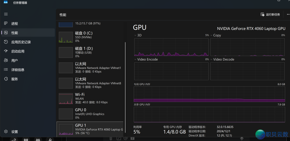Expand the Copy engine dropdown

click(x=211, y=35)
